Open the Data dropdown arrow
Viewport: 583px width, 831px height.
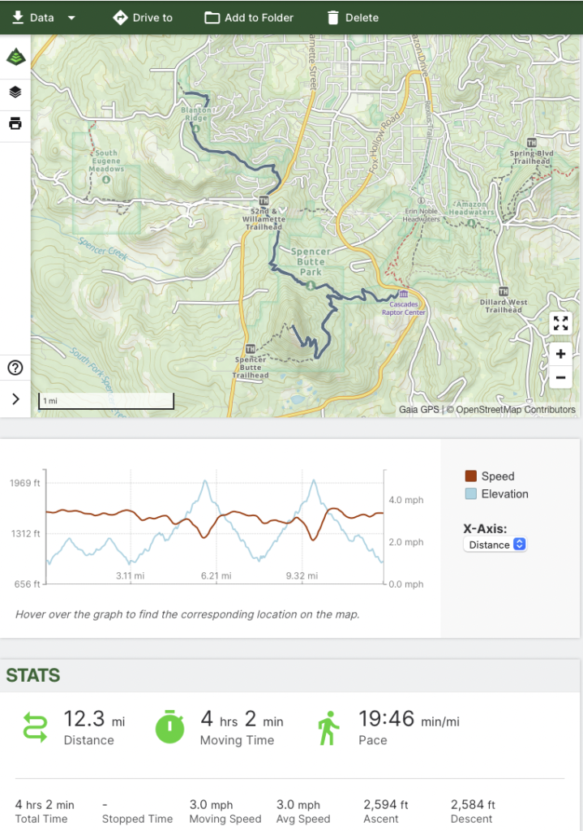[71, 18]
